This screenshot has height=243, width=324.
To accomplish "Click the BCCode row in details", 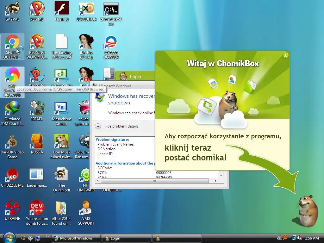I will (x=104, y=168).
